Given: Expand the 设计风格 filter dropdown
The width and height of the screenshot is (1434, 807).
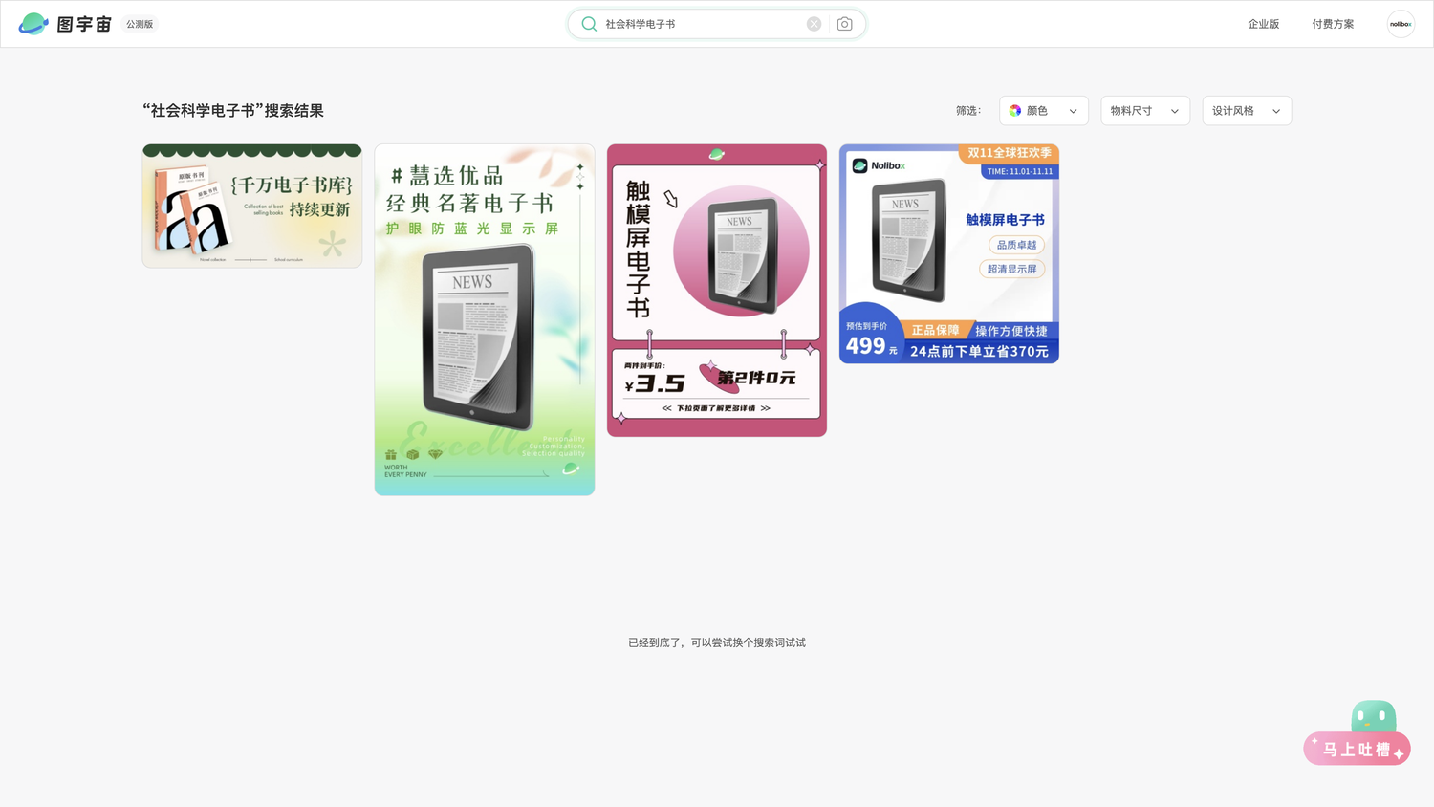Looking at the screenshot, I should tap(1247, 111).
